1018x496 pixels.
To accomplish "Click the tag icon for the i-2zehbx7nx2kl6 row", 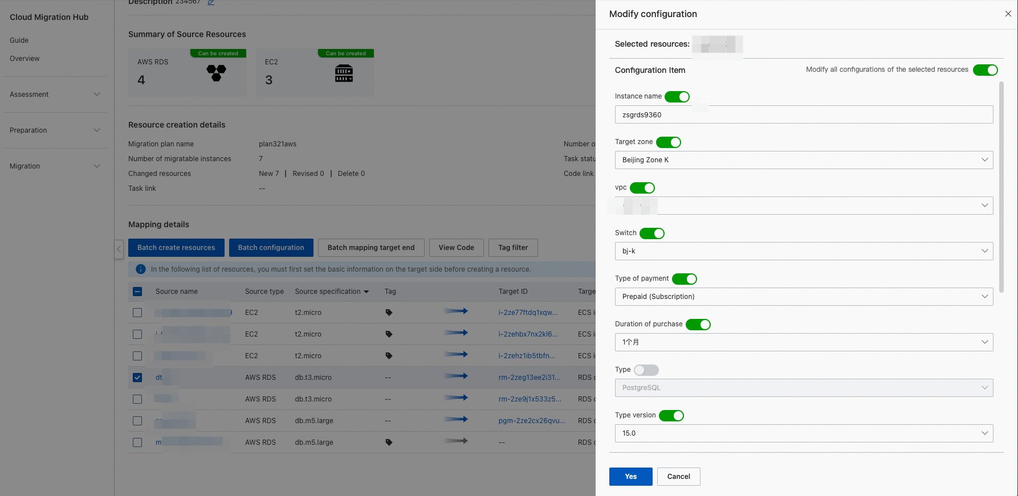I will click(389, 334).
